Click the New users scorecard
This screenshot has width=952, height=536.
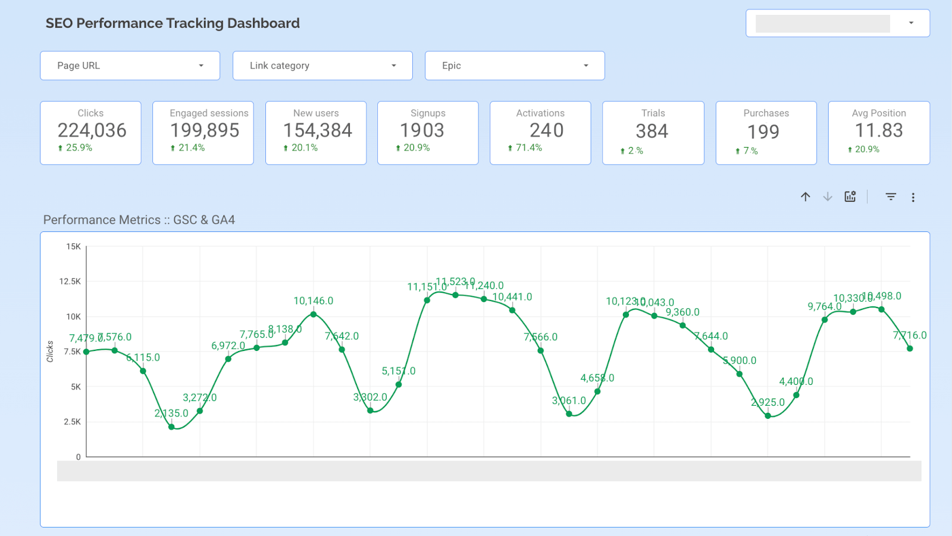[316, 133]
